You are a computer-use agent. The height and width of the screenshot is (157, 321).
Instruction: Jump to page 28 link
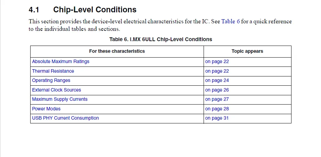pos(217,109)
